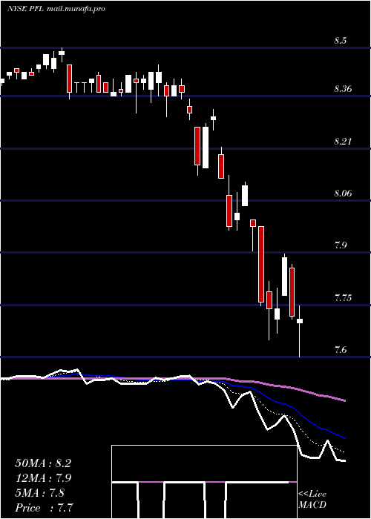Click the NYSE PFL mail.munafa.pro title
Image resolution: width=371 pixels, height=519 pixels.
tap(56, 9)
